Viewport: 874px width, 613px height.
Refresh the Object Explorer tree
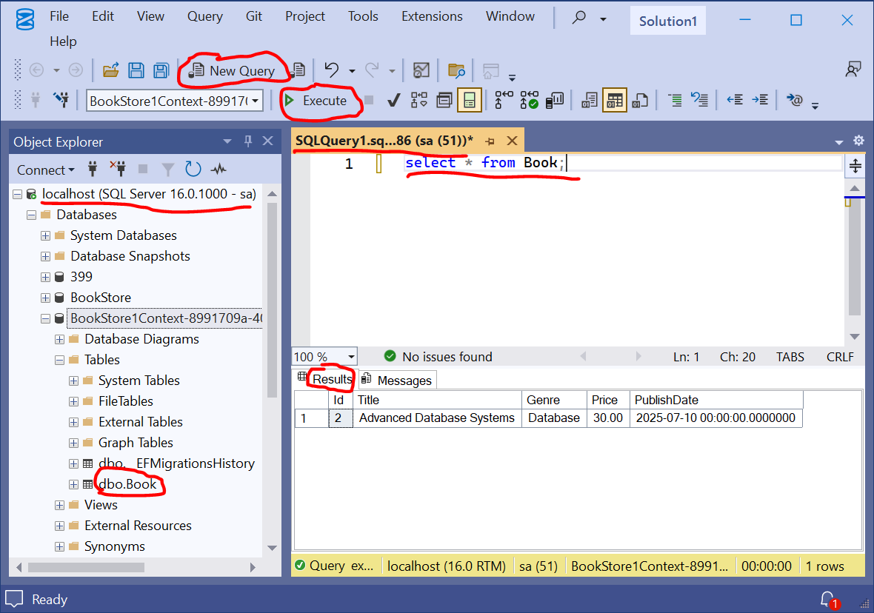tap(193, 169)
